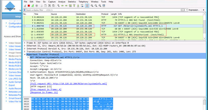The image size is (208, 110).
Task: Open the Wireless menu
Action: coord(95,2)
